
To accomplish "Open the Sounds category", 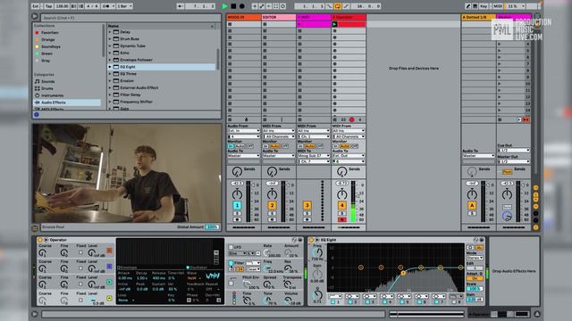I will click(47, 81).
